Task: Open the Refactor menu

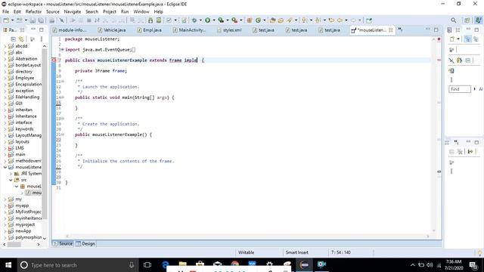Action: [33, 12]
